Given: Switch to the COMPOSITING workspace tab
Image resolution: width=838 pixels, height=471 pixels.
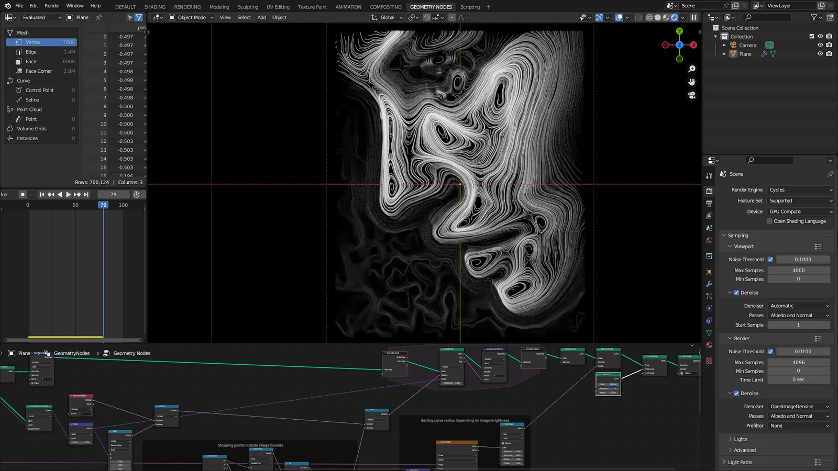Looking at the screenshot, I should coord(386,7).
